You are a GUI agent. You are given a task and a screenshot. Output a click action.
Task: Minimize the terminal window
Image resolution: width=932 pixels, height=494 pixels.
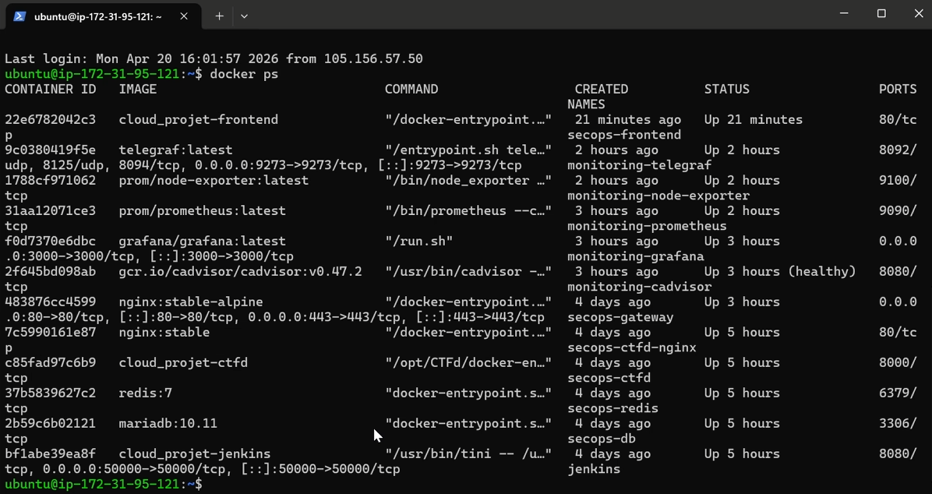point(845,14)
